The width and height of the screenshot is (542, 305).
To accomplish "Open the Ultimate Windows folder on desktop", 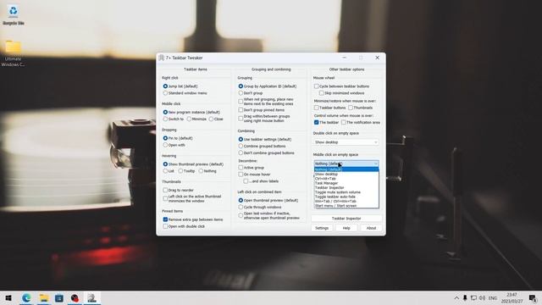I will [x=14, y=53].
